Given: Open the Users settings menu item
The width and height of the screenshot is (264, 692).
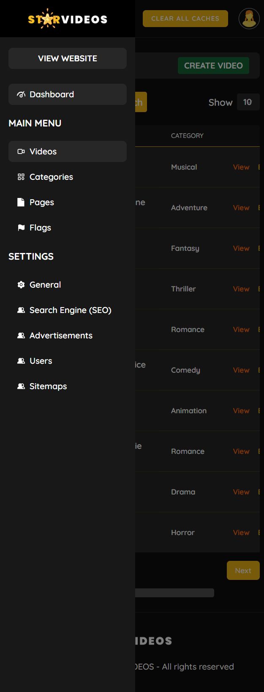Looking at the screenshot, I should tap(41, 361).
